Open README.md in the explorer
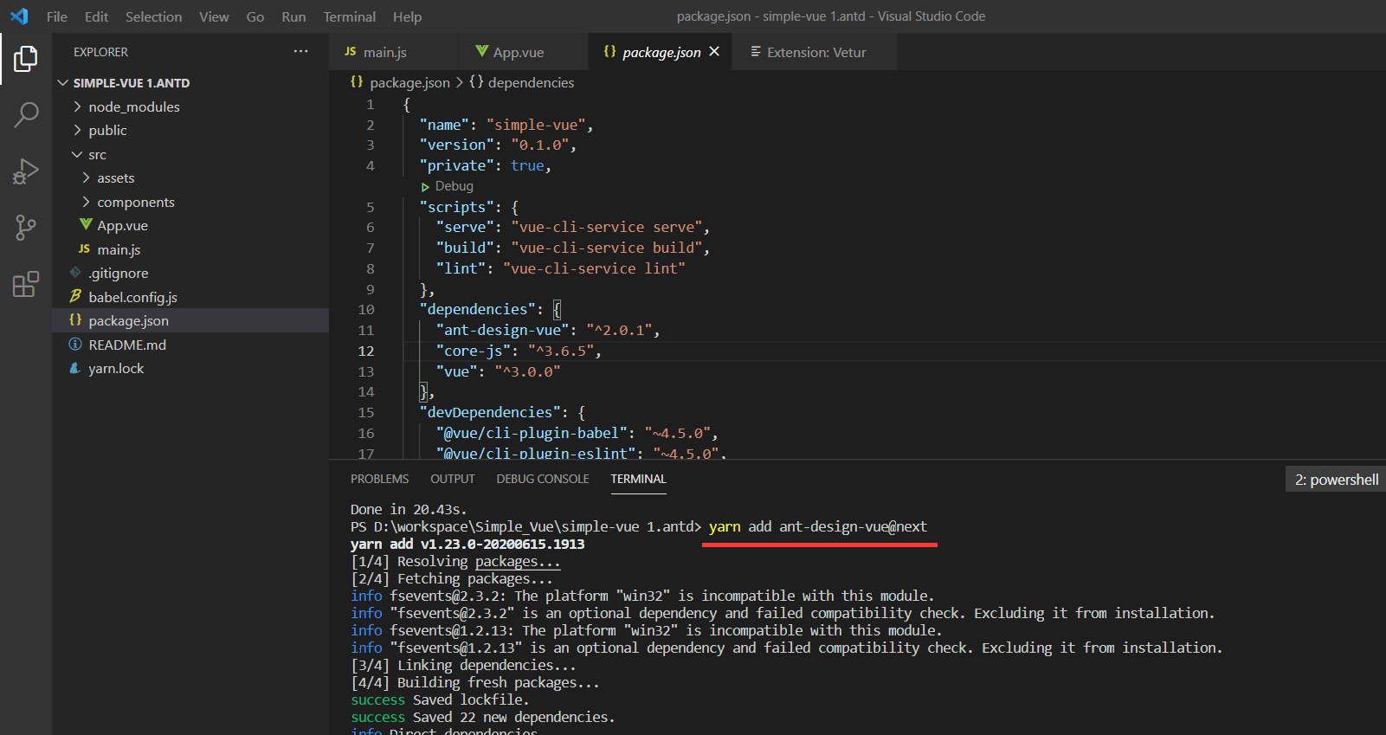 click(x=127, y=345)
